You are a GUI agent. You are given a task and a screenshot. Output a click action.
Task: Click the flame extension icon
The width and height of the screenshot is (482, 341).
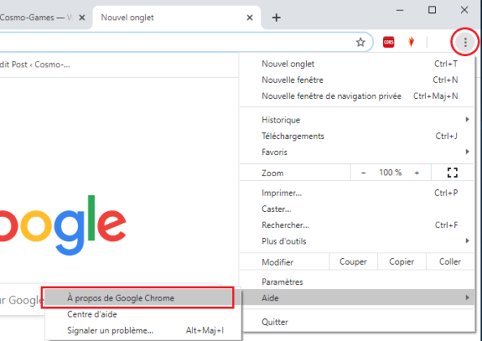pos(411,42)
